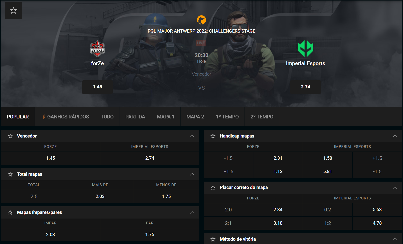Select FORZE 1.45 odds in Vencedor panel

[x=50, y=158]
